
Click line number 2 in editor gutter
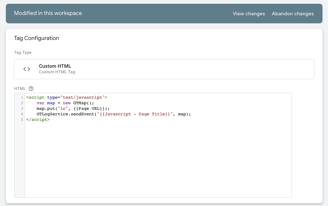click(x=22, y=103)
